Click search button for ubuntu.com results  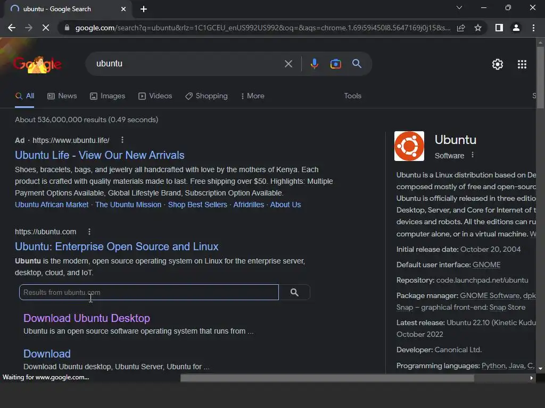pos(294,292)
